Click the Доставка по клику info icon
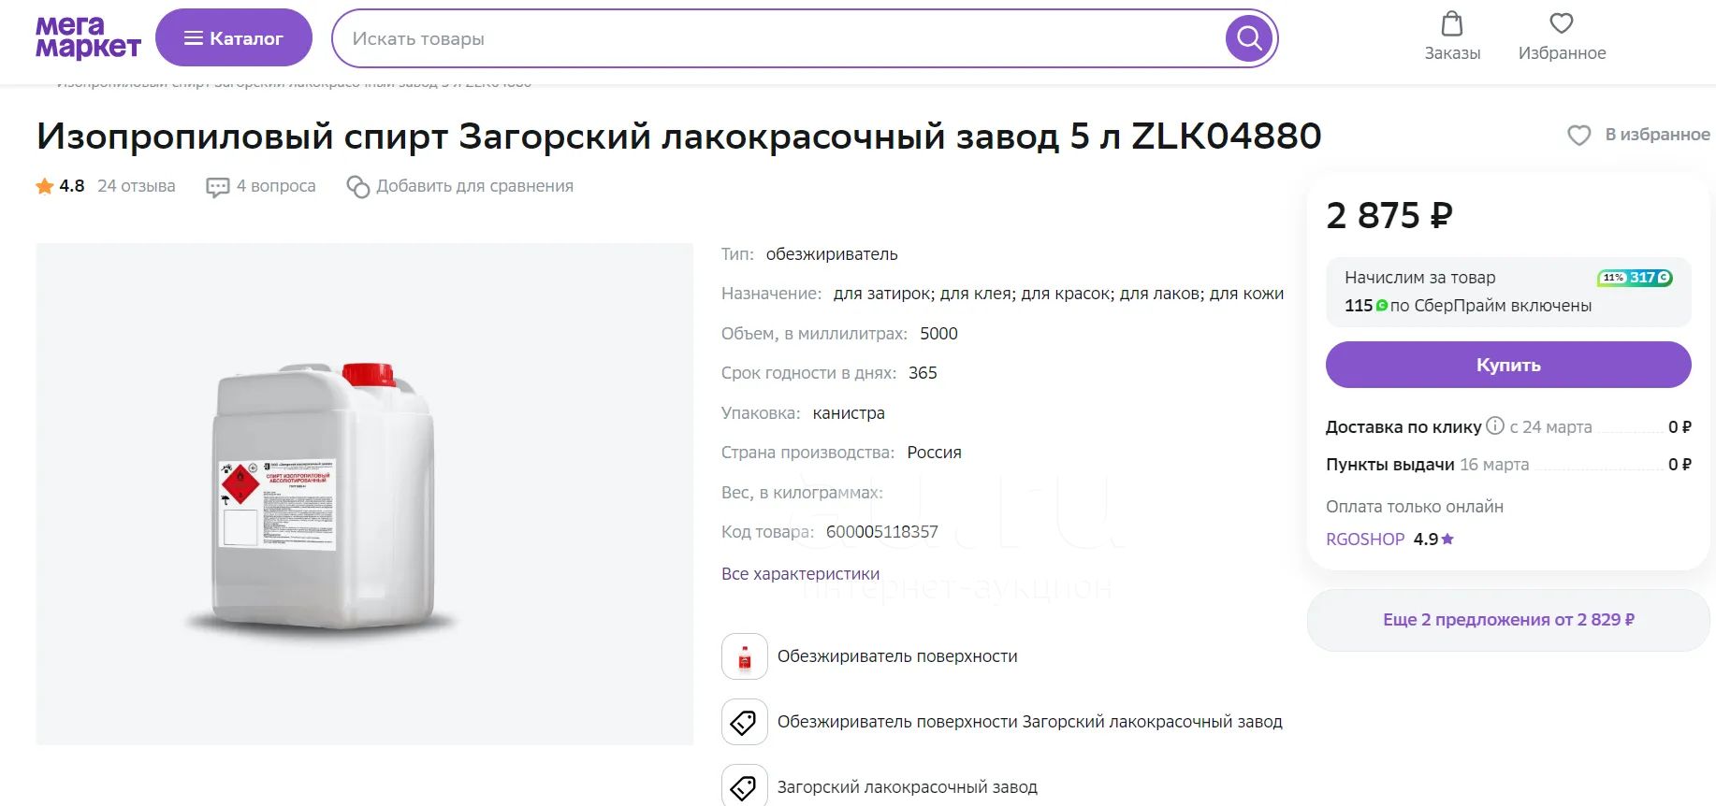This screenshot has width=1716, height=806. tap(1495, 425)
